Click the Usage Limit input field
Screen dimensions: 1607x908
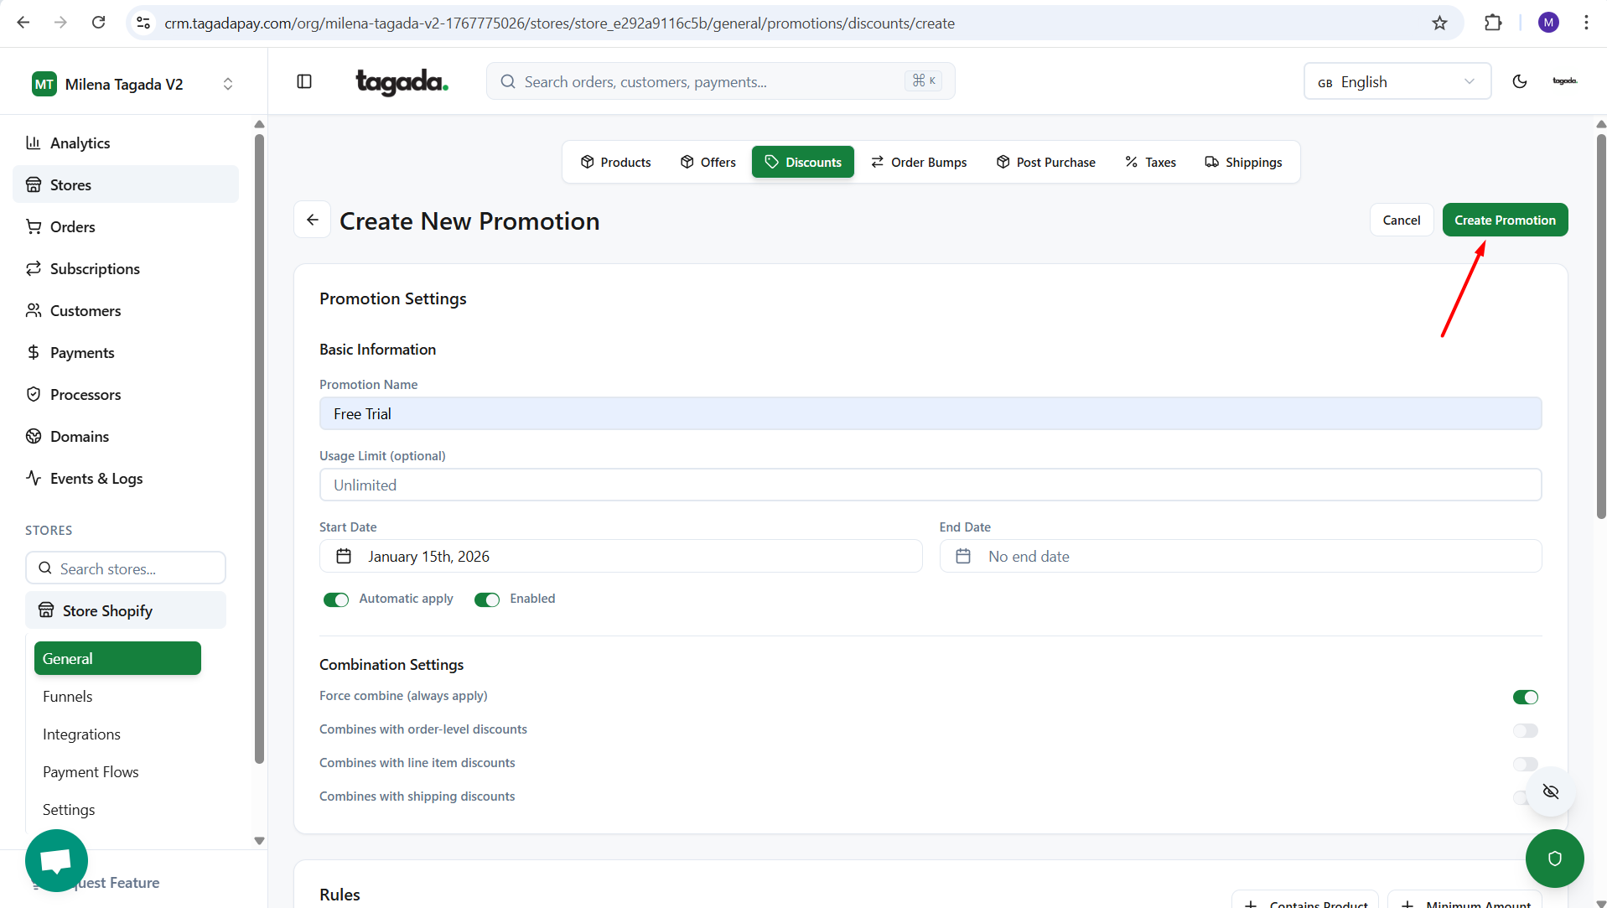click(x=930, y=485)
